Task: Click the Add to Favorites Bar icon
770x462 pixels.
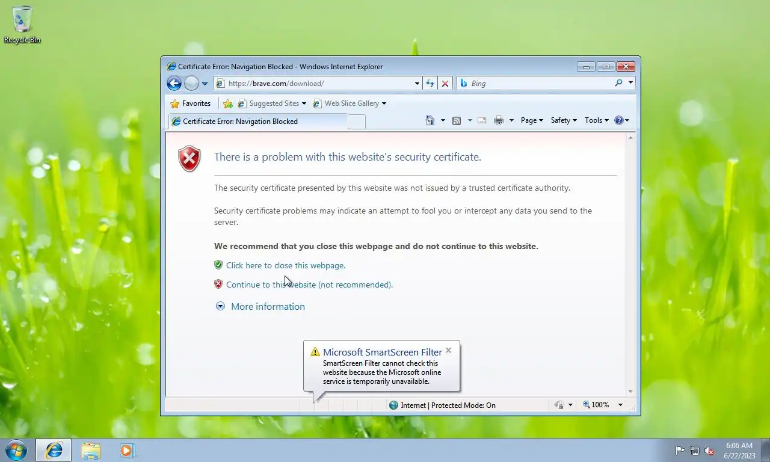Action: (227, 103)
